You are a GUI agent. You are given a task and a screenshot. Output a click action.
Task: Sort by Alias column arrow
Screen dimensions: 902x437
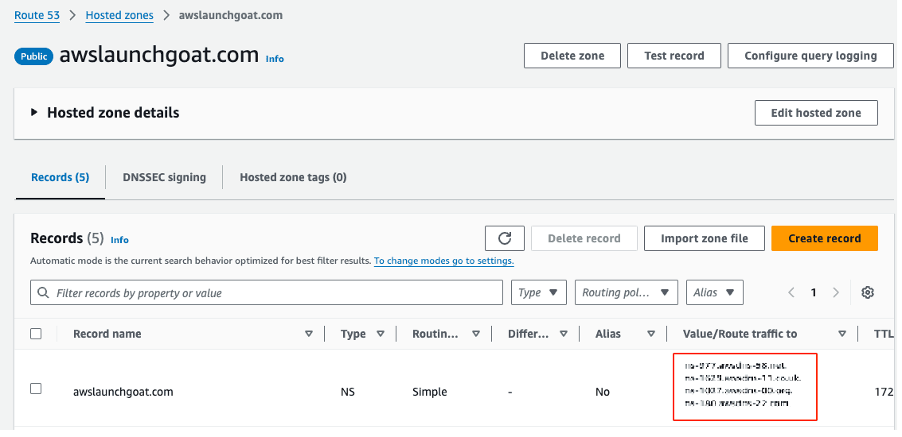[651, 334]
